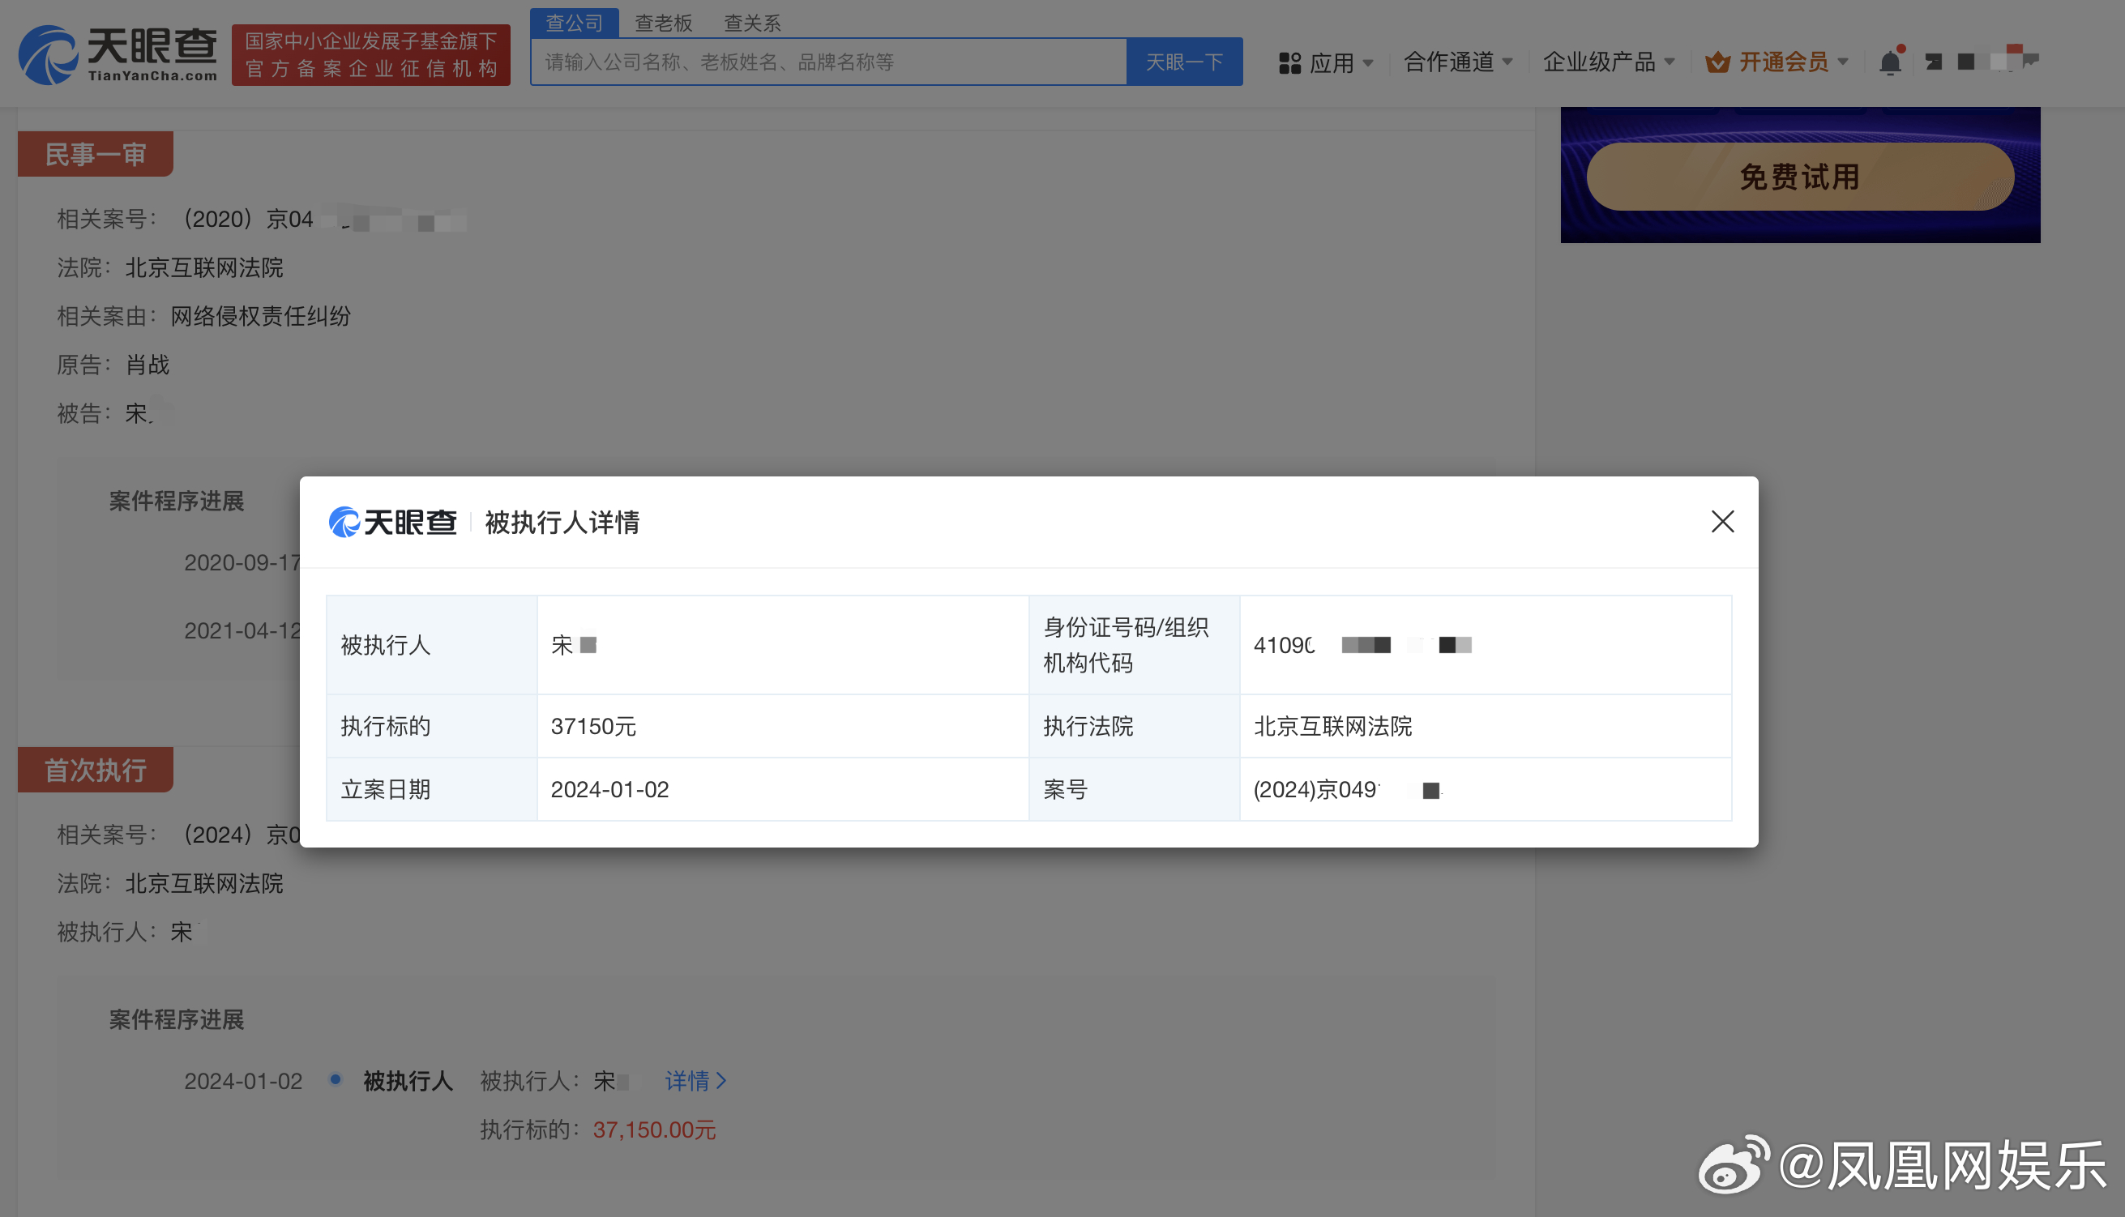Click the 37,150.00元 red amount
This screenshot has width=2125, height=1217.
[x=655, y=1129]
